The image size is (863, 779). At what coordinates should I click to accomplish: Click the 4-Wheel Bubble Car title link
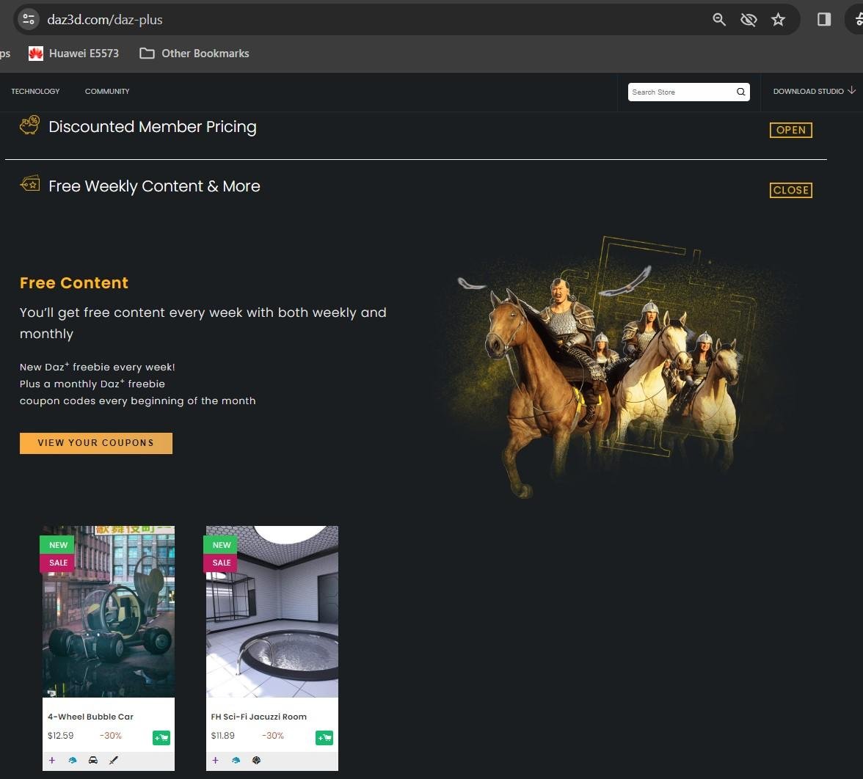coord(90,717)
